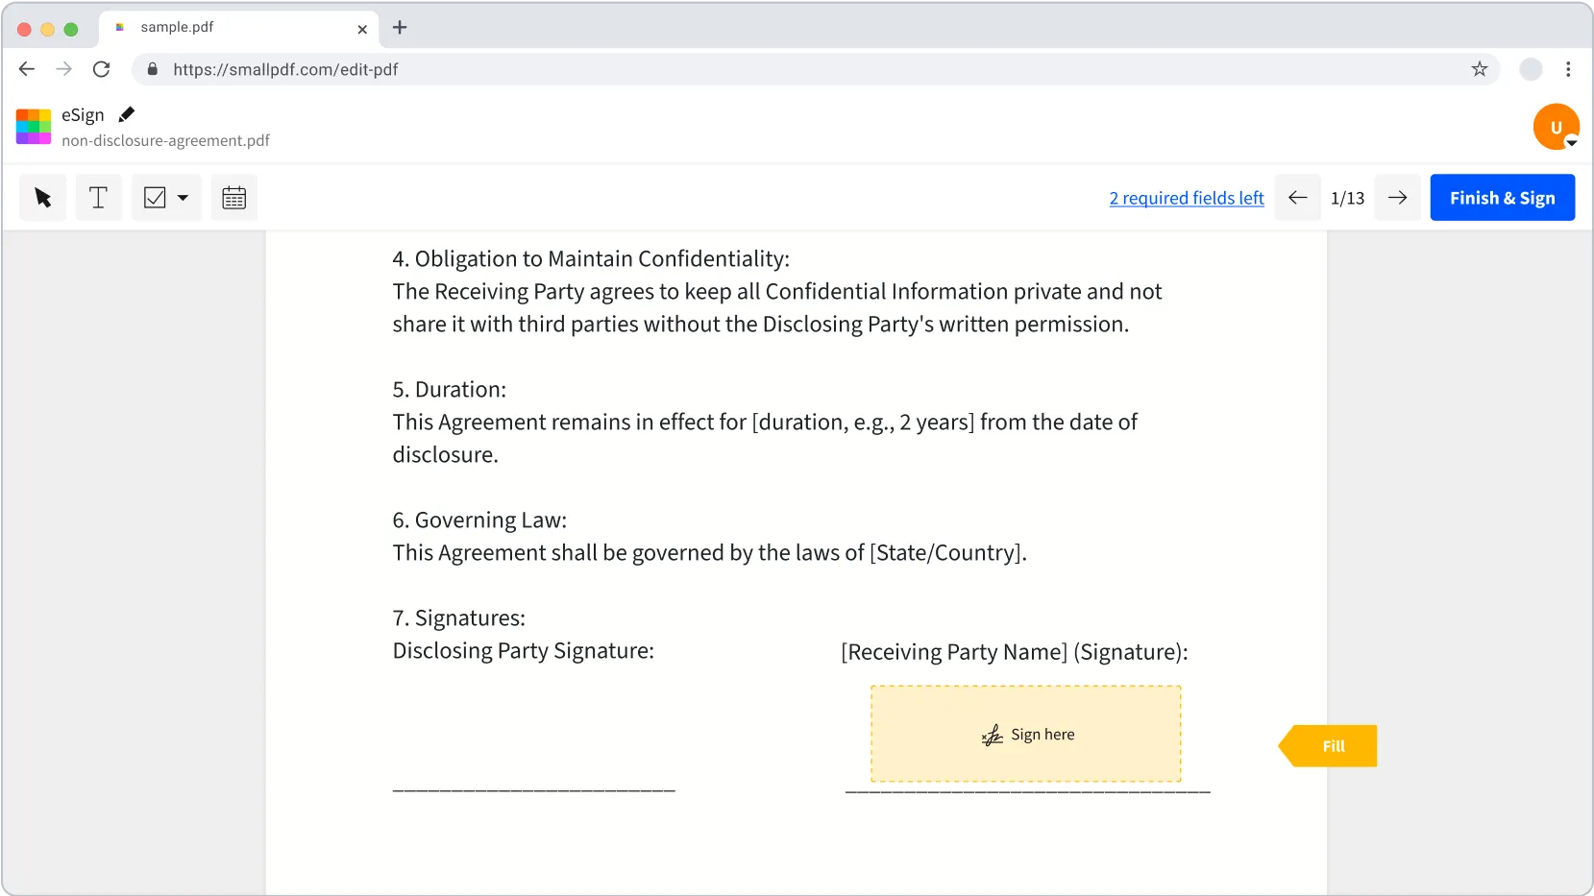Rename the document with the pencil icon

click(126, 114)
